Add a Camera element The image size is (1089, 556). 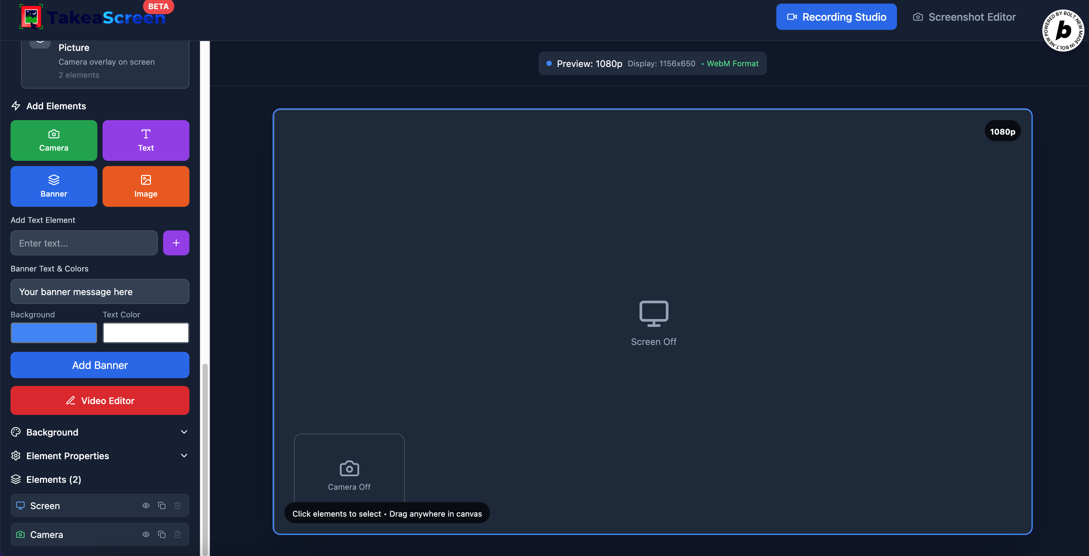[54, 140]
